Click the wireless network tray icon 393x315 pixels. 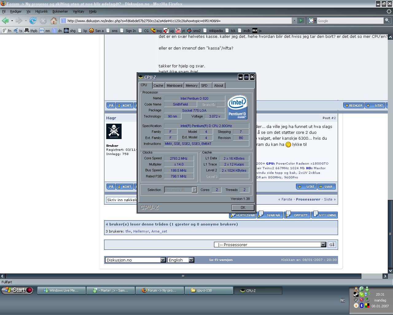(367, 294)
